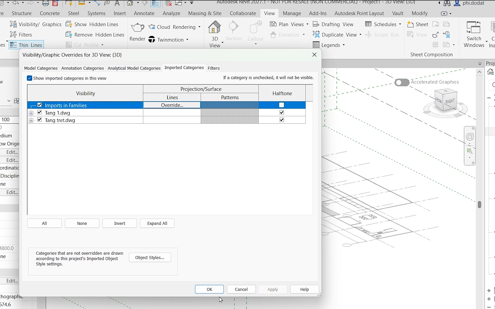The image size is (495, 309).
Task: Confirm the dialog with OK
Action: pos(209,289)
